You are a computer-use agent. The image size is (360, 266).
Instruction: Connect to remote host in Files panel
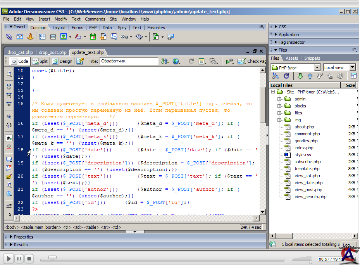[276, 76]
